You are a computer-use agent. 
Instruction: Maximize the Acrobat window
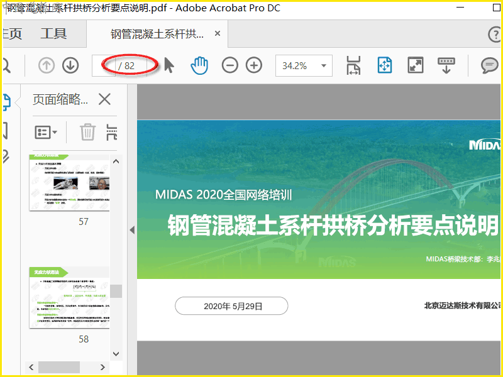[496, 8]
